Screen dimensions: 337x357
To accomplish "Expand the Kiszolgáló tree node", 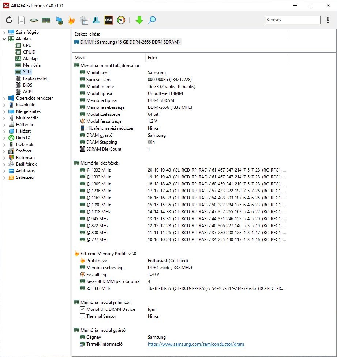I will tap(4, 105).
